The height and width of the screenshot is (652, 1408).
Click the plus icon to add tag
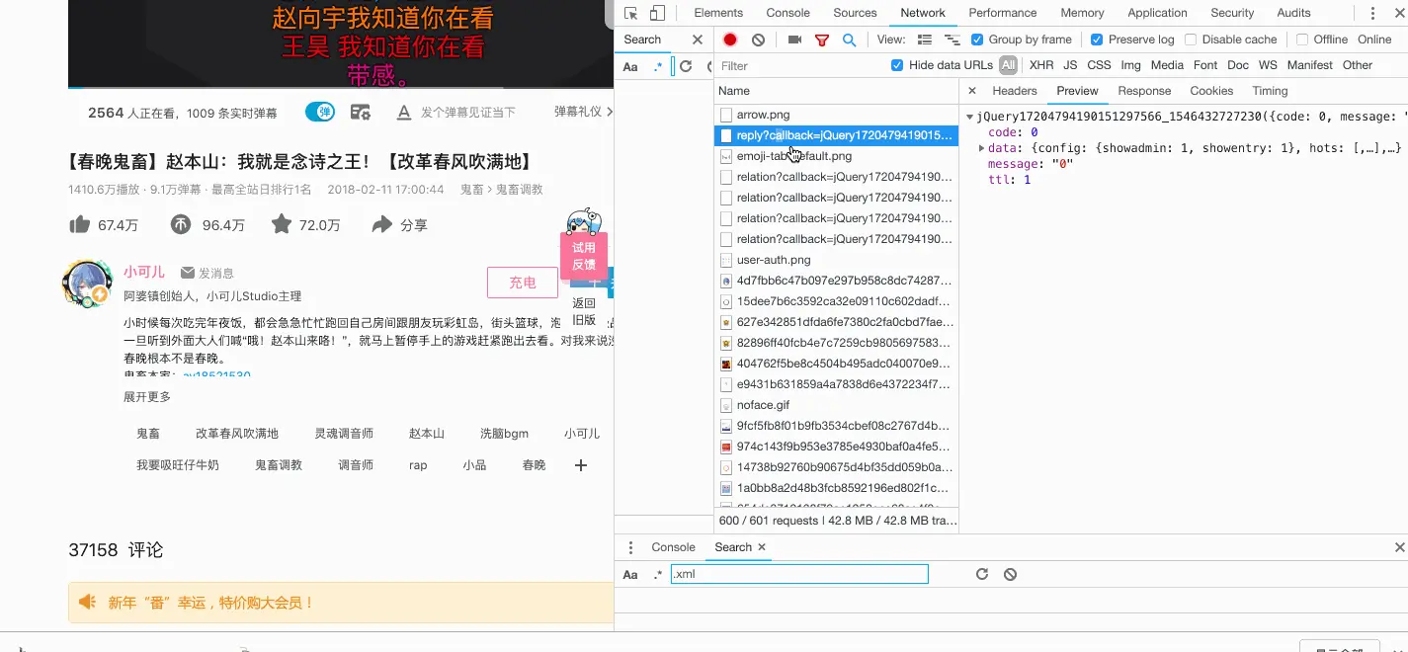click(x=581, y=465)
